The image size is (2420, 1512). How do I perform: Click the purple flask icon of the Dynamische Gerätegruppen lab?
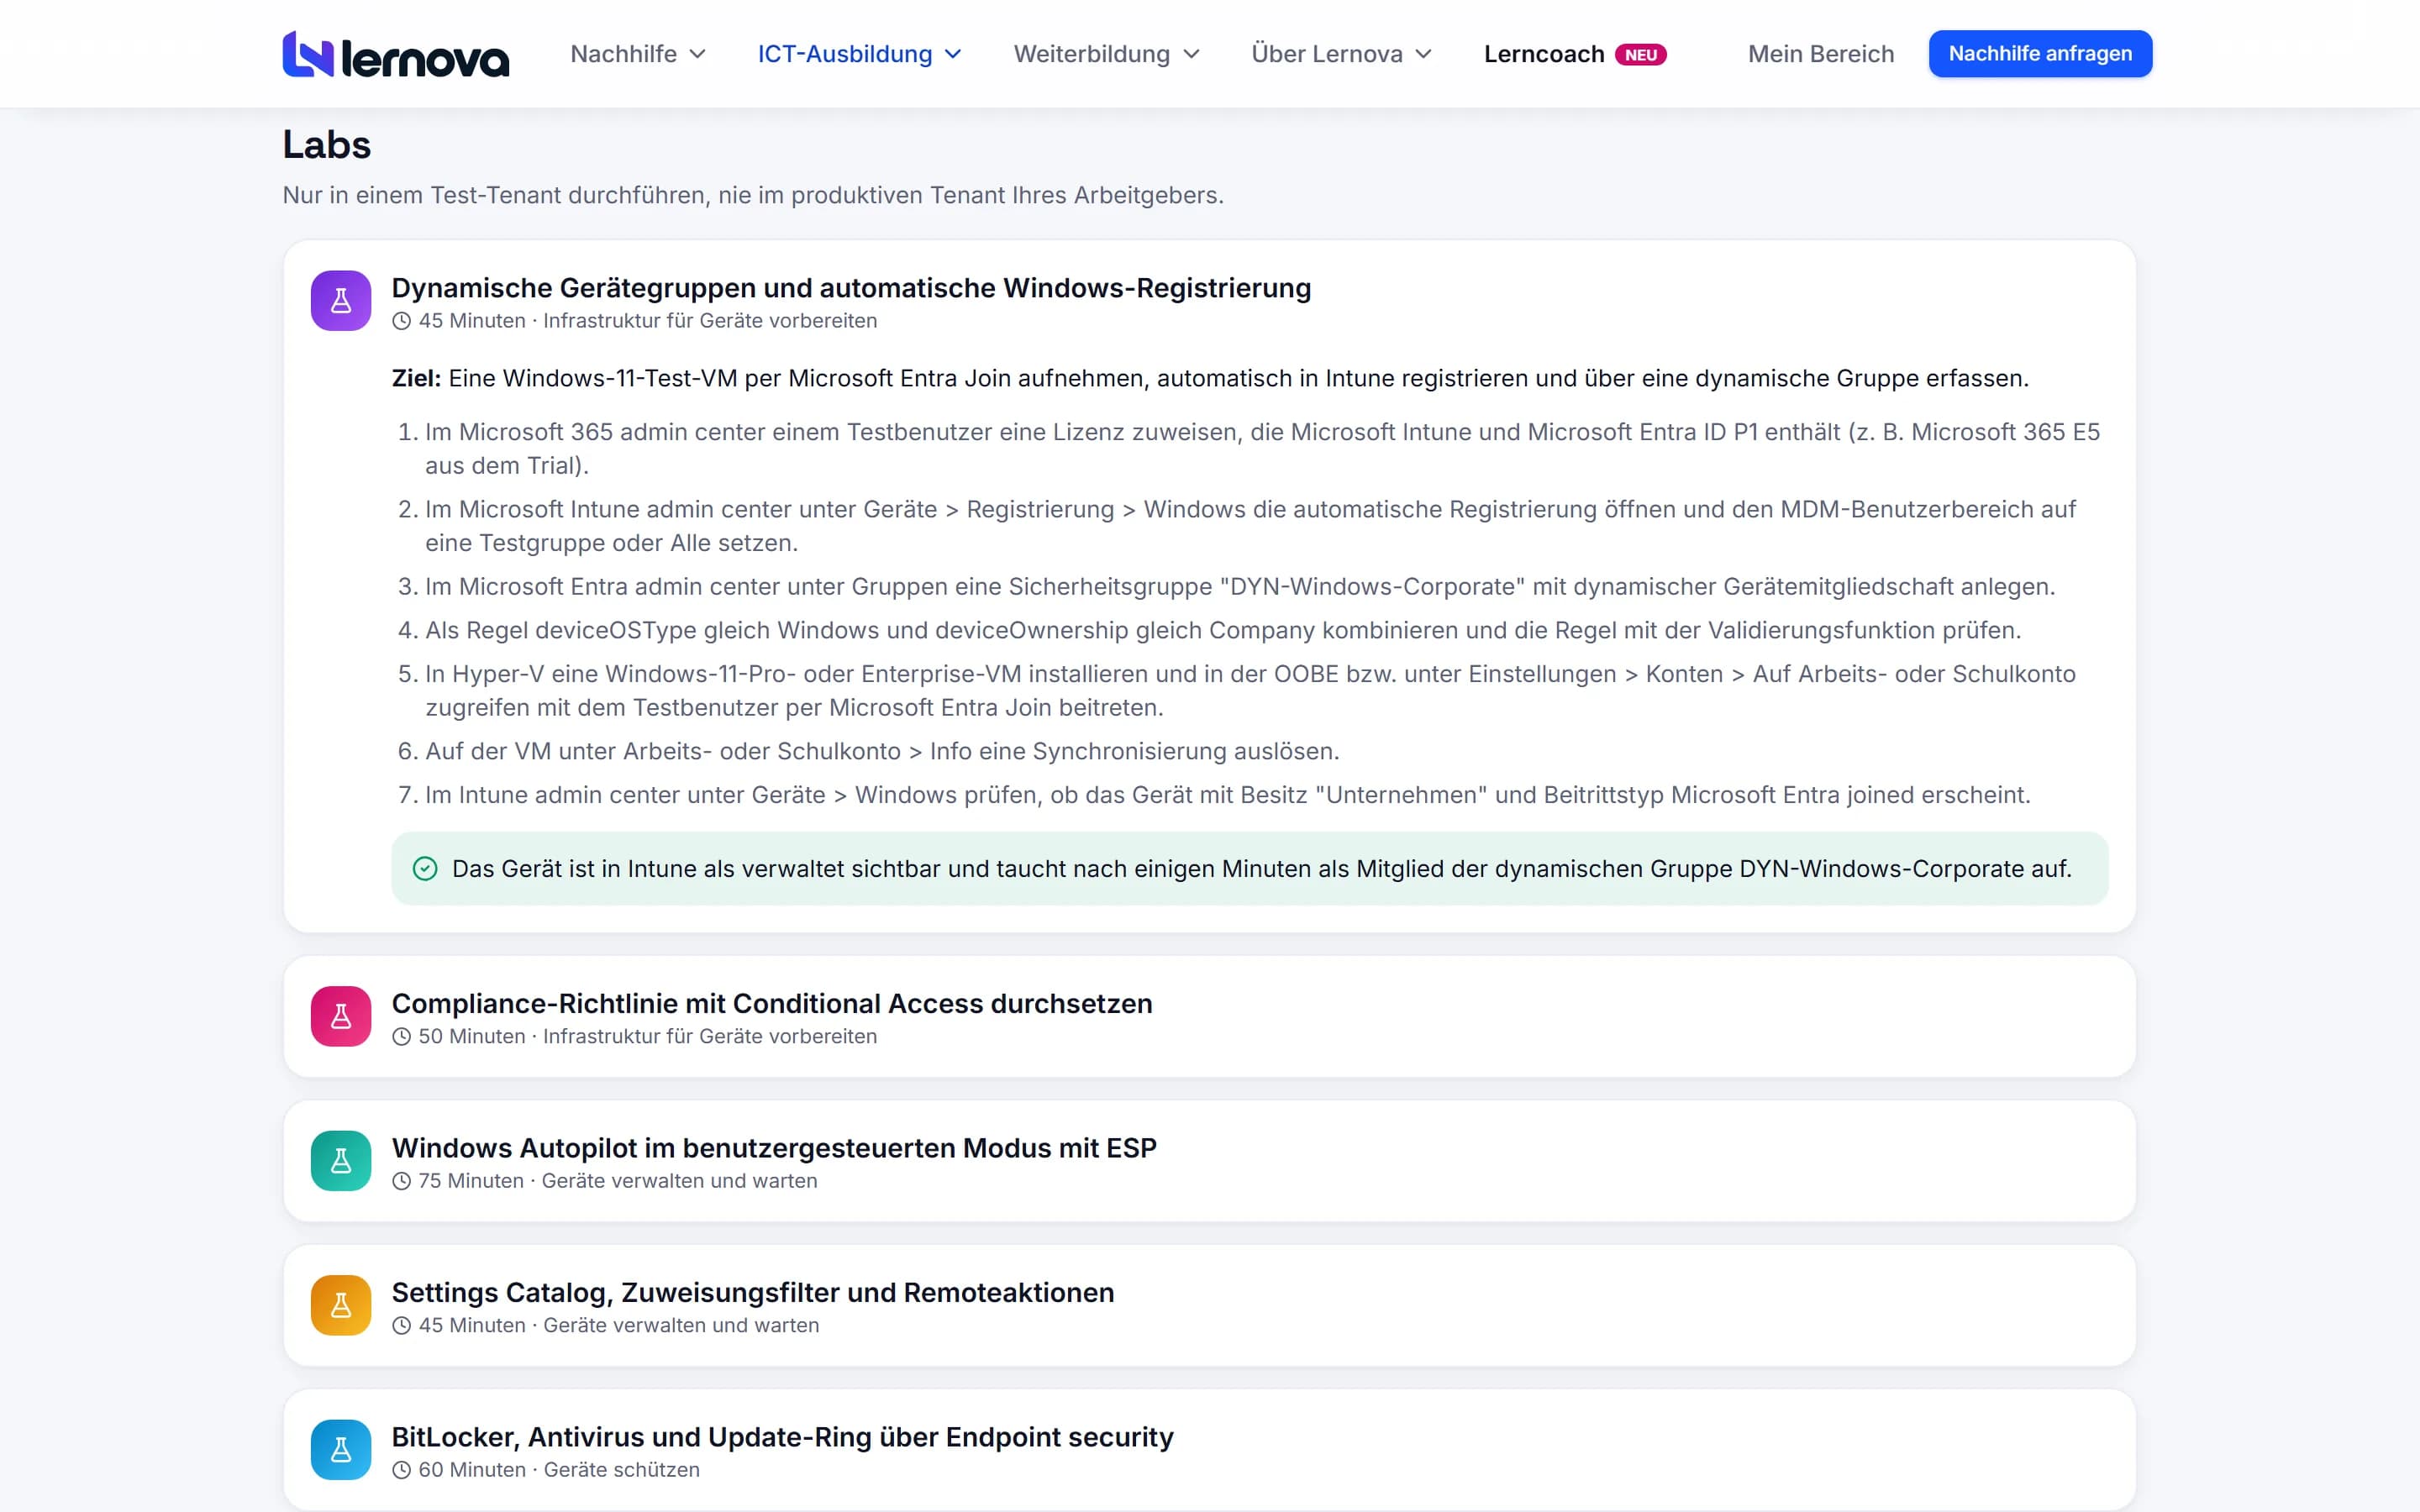(341, 301)
